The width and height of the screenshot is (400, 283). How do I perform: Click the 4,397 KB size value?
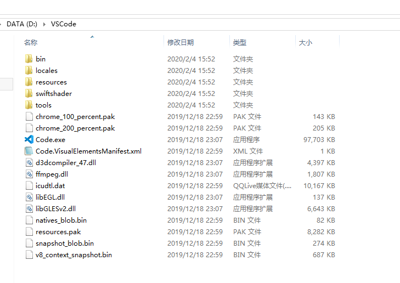click(321, 163)
